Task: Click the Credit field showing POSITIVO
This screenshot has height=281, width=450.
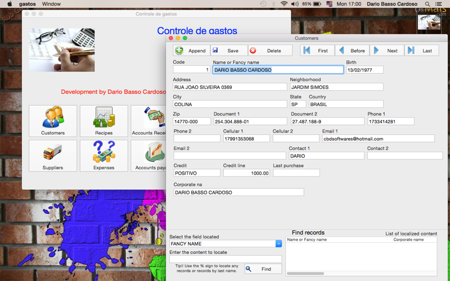Action: click(197, 173)
